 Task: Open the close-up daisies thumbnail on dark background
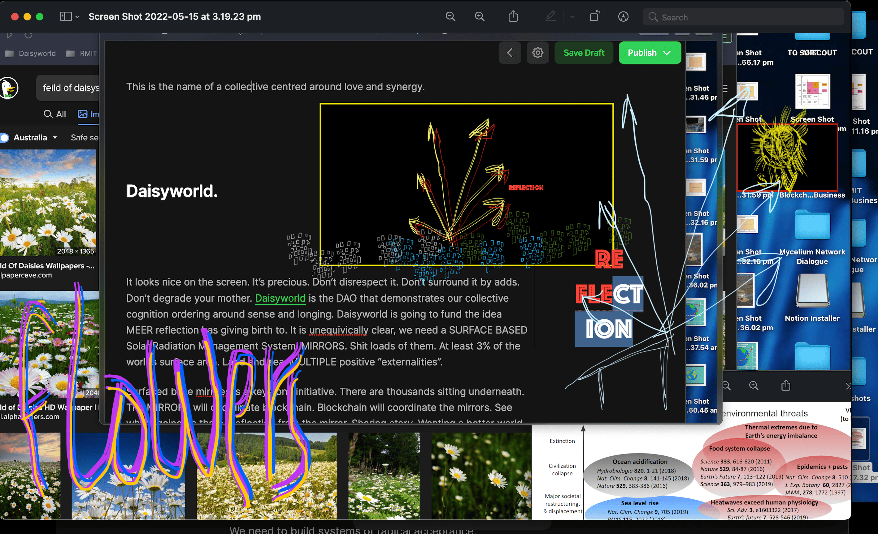tap(481, 476)
